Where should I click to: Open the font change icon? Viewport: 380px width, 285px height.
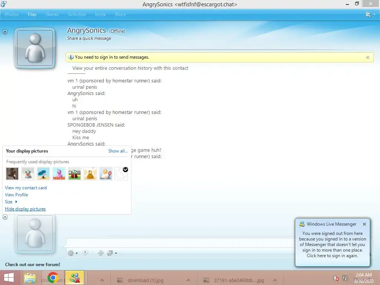(101, 253)
